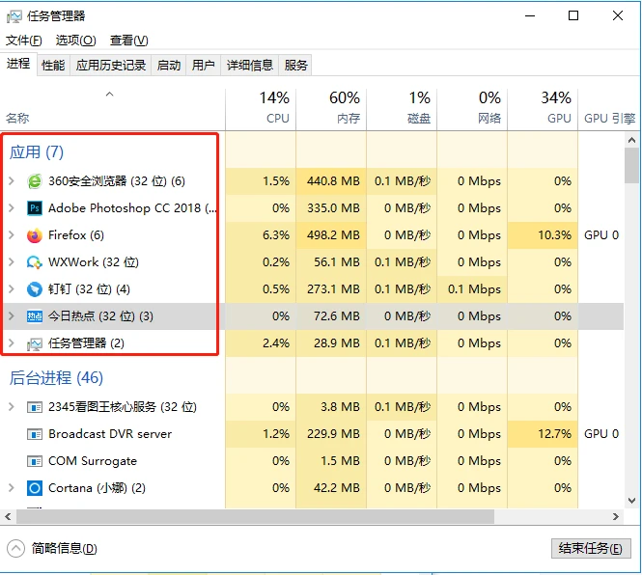Click the Adobe Photoshop CC 2018 icon

[x=35, y=207]
